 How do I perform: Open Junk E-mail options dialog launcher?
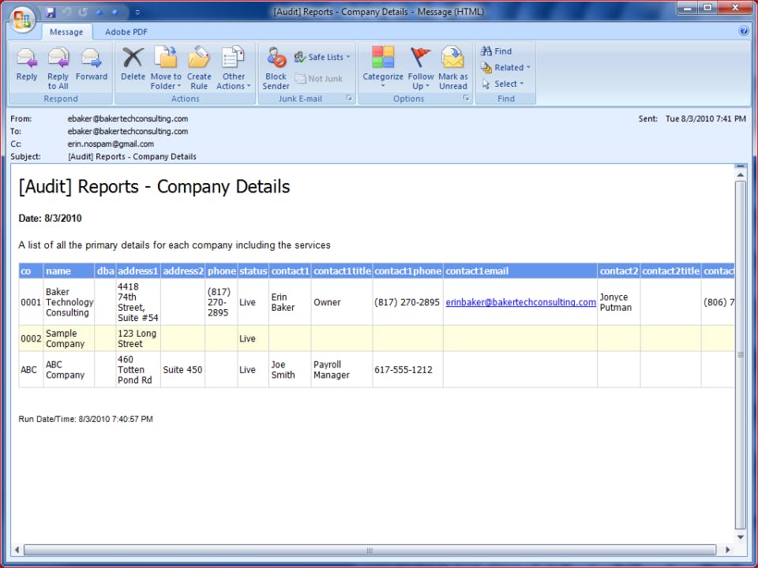tap(349, 98)
